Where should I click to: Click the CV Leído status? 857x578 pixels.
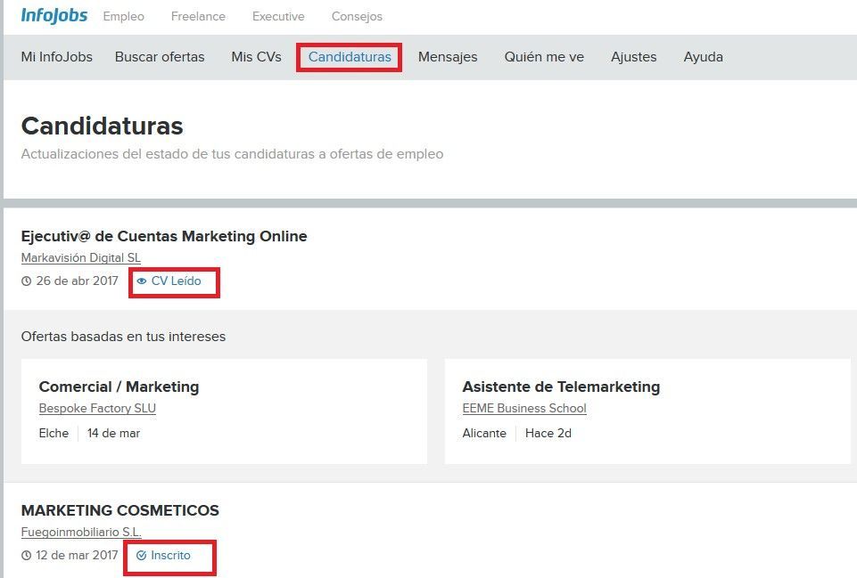tap(176, 281)
